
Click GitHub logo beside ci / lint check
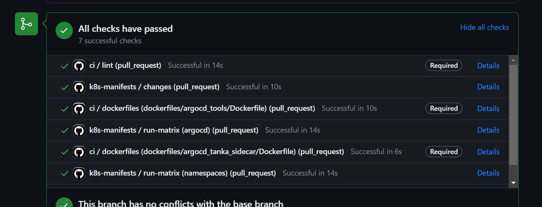pos(79,66)
